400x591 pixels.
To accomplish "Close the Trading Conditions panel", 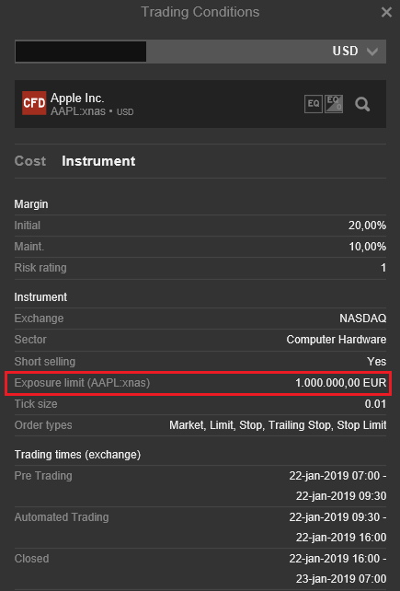I will coord(386,13).
